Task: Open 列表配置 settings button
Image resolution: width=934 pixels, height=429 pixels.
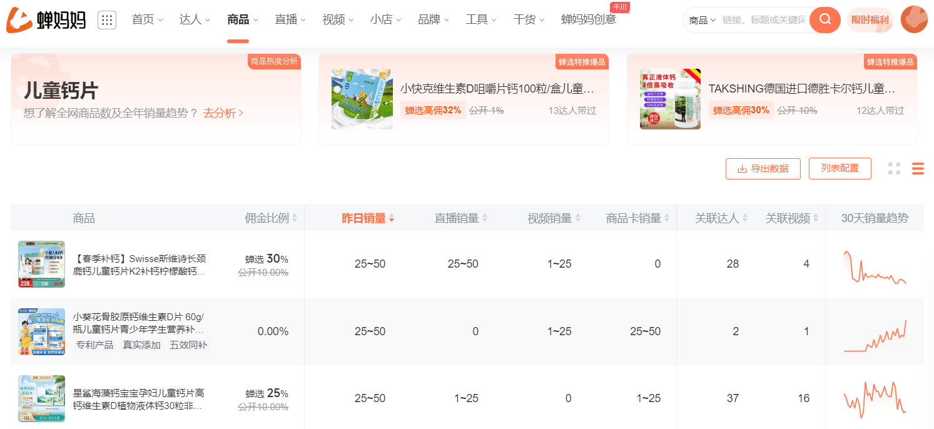Action: pos(840,168)
